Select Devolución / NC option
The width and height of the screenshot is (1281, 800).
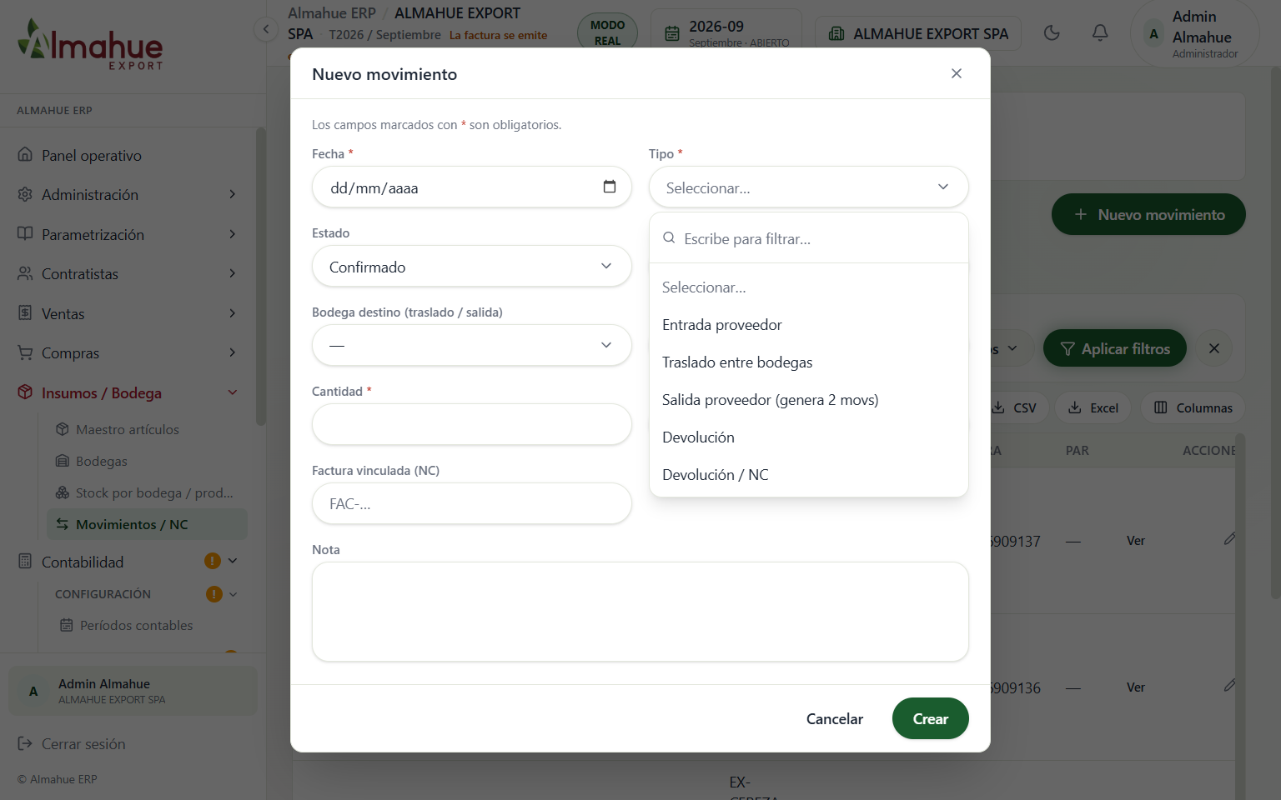coord(808,475)
